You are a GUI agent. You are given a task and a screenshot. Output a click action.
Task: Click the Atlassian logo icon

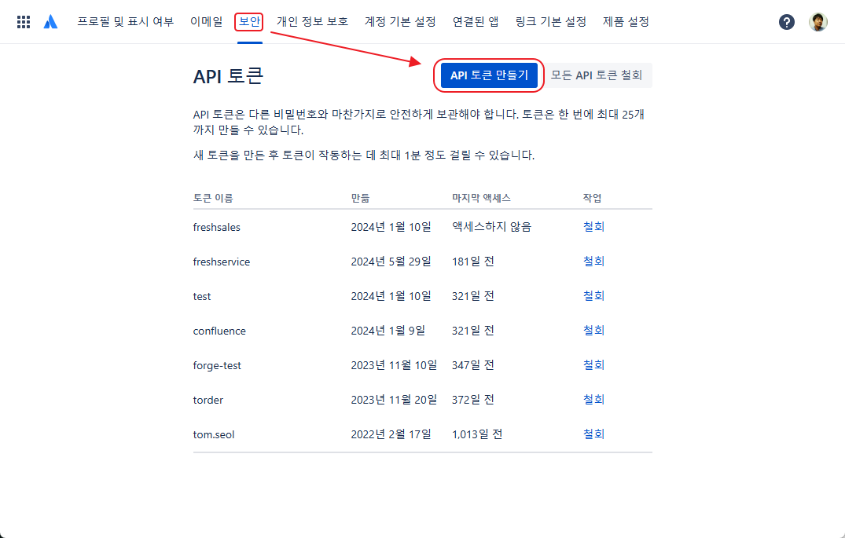coord(51,22)
